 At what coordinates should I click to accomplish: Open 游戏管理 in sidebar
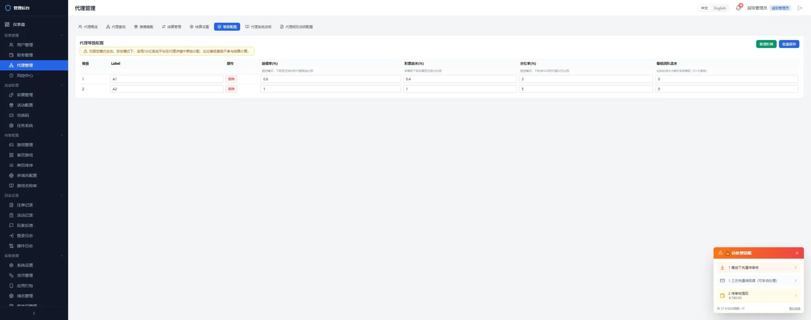pyautogui.click(x=34, y=145)
